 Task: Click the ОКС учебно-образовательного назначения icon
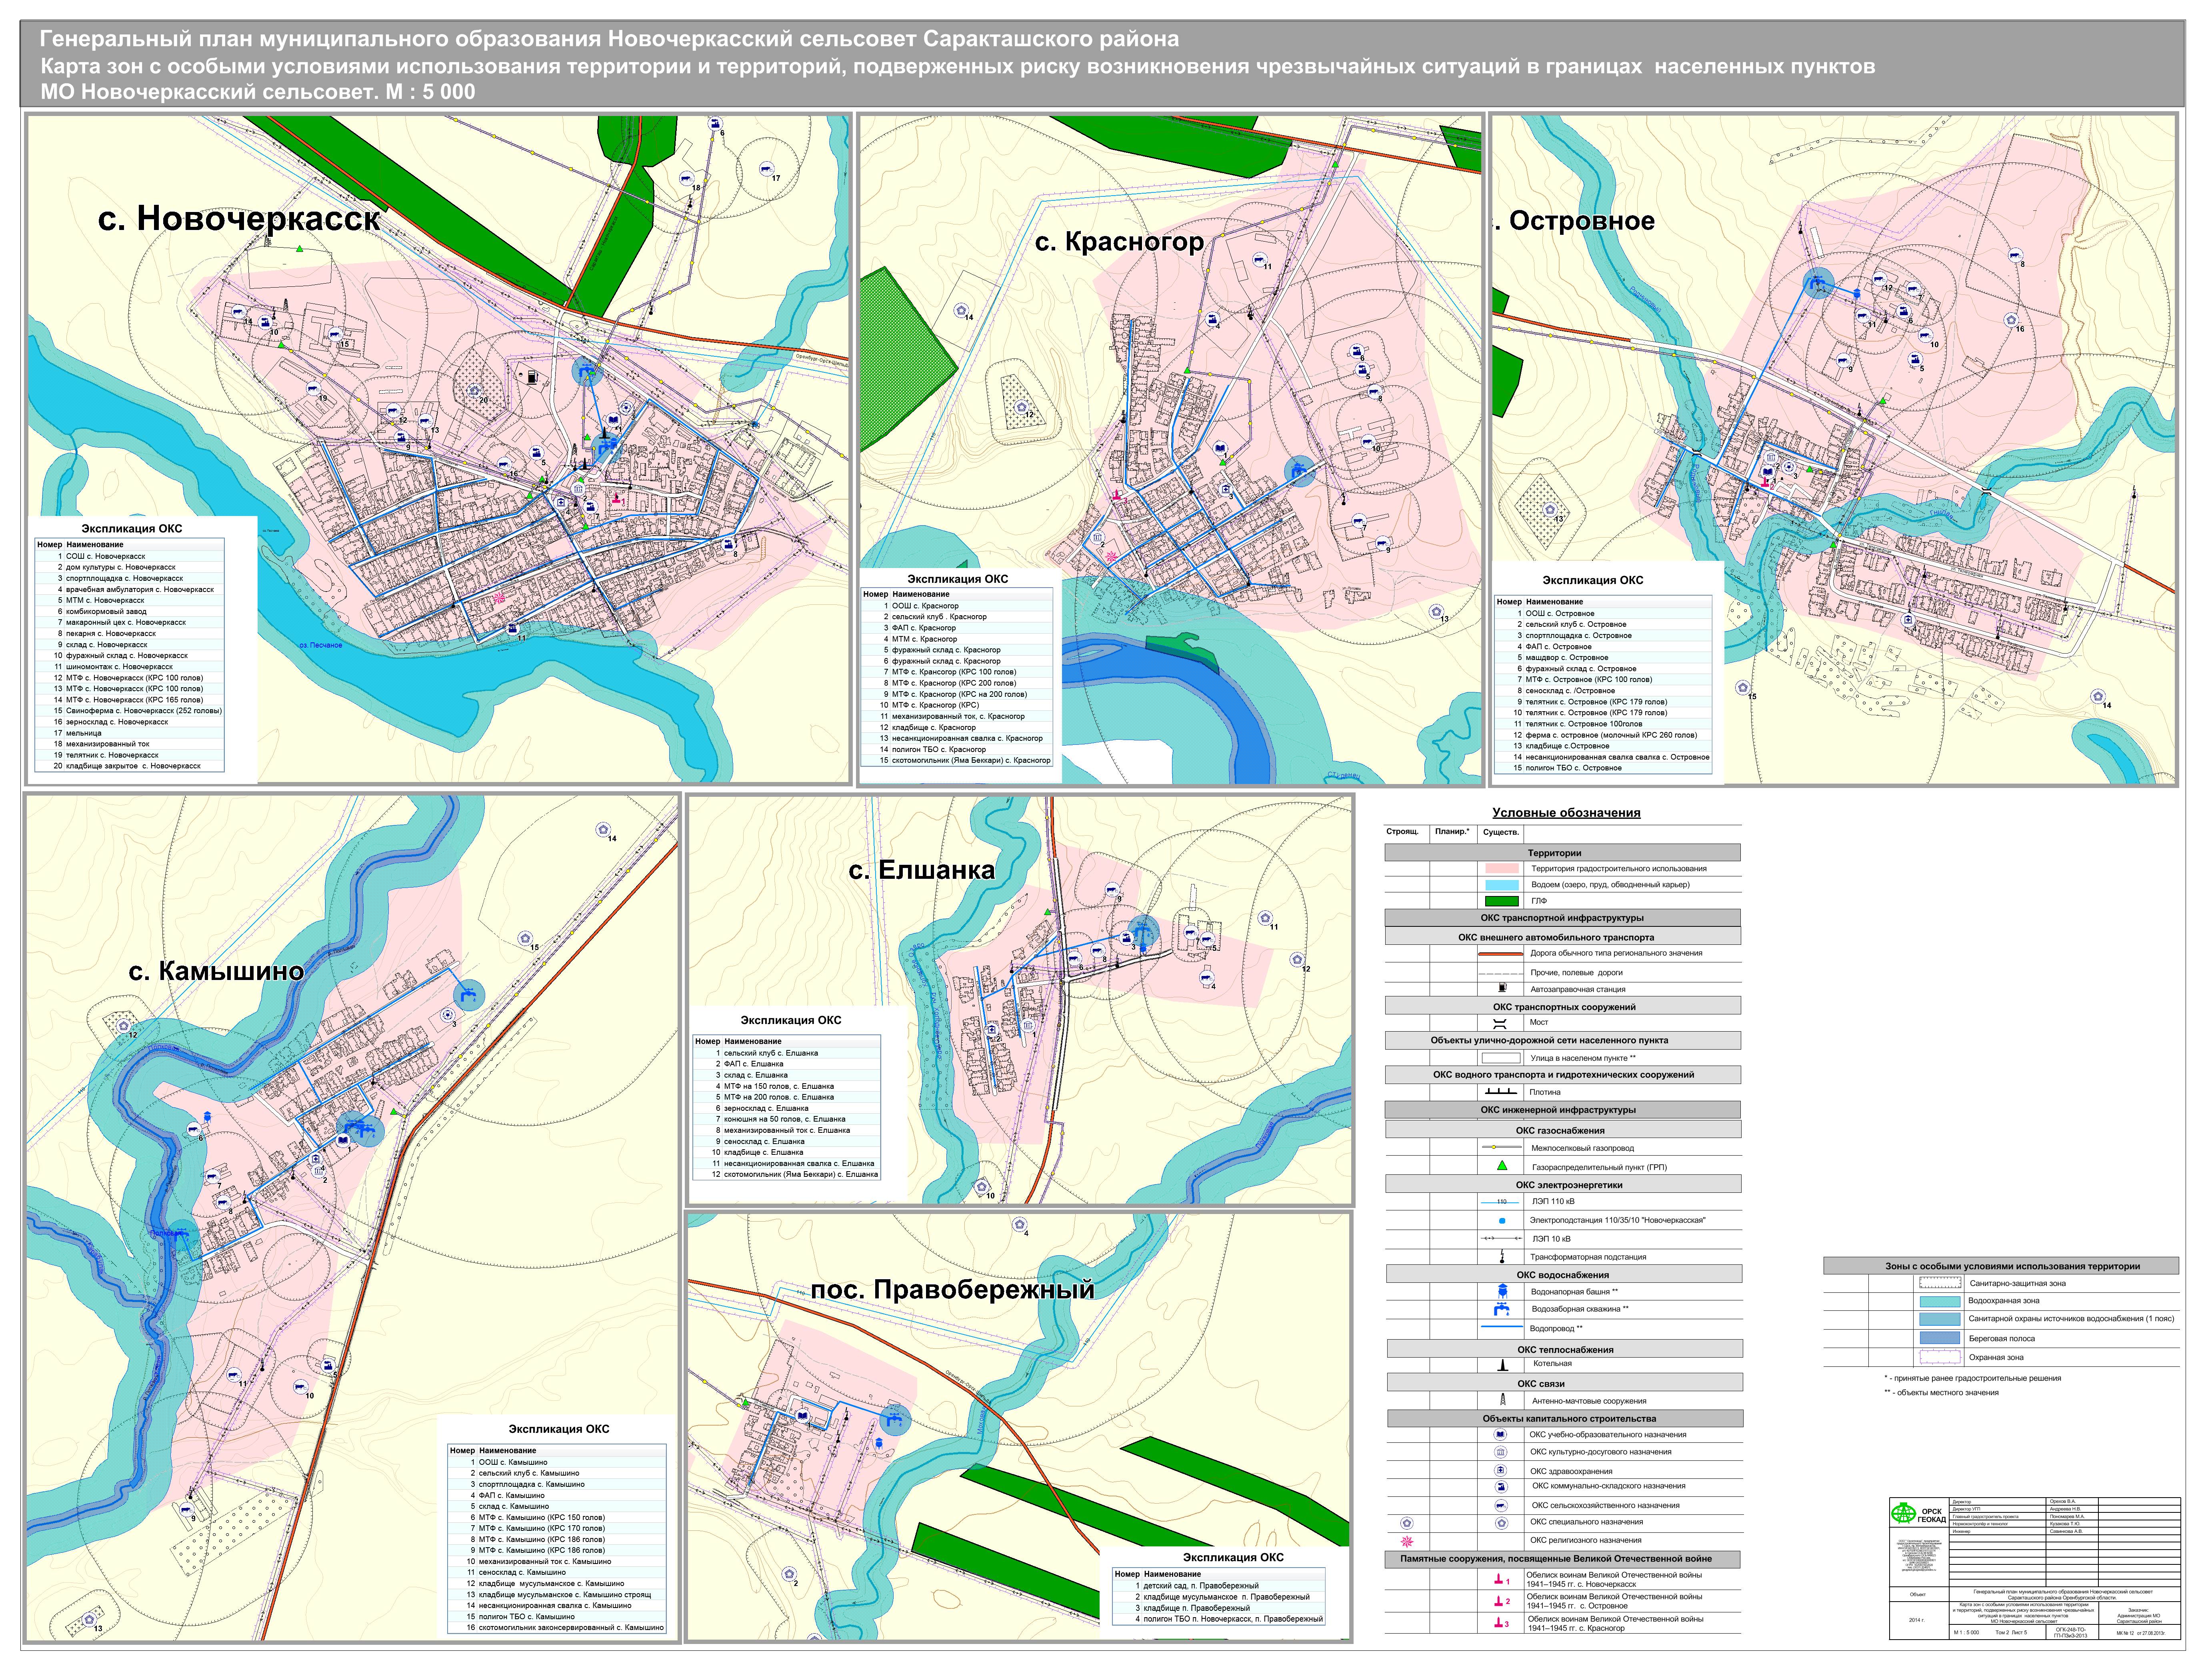pos(1501,1434)
